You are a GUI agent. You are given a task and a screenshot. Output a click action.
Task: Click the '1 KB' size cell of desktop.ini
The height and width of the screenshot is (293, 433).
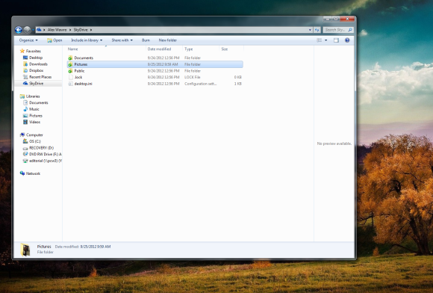(x=237, y=84)
